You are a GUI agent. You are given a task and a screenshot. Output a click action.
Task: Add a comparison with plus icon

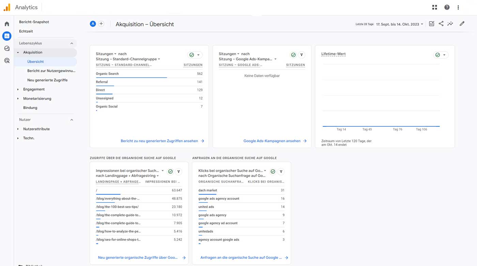tap(101, 24)
